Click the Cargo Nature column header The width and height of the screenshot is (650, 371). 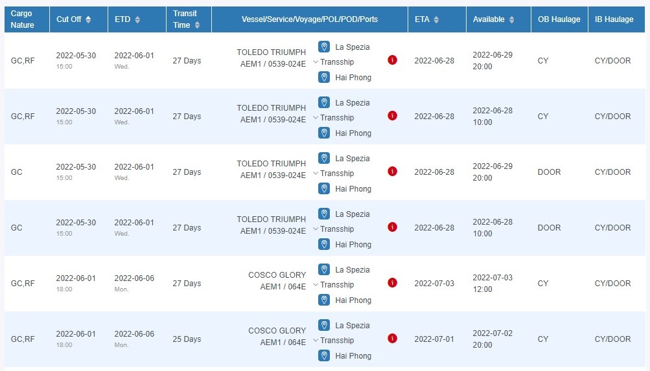tap(21, 19)
